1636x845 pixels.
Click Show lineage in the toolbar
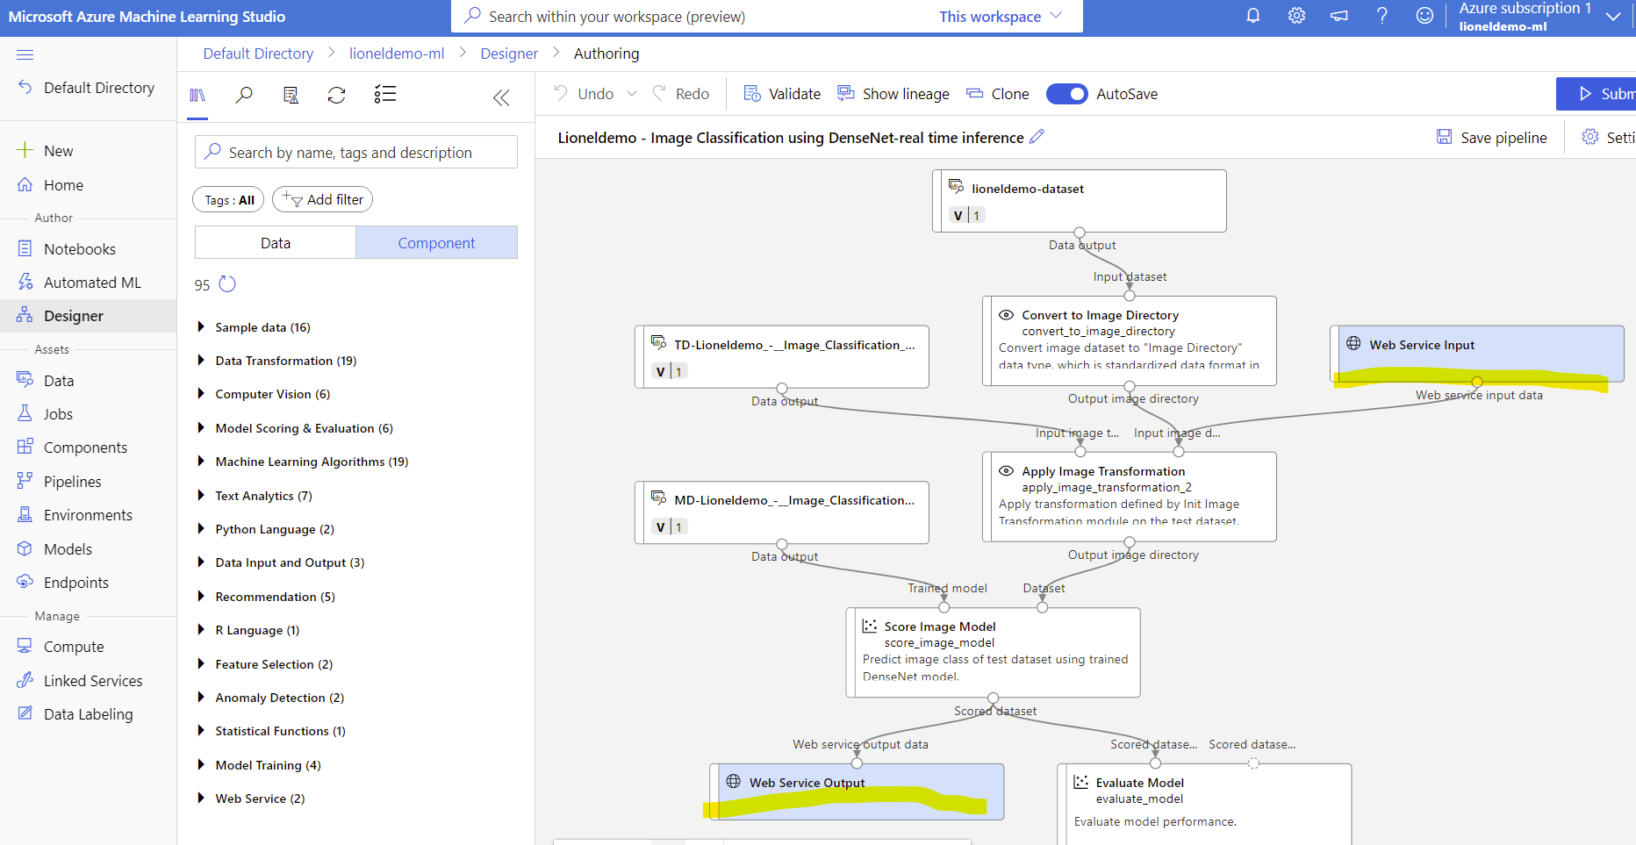893,94
